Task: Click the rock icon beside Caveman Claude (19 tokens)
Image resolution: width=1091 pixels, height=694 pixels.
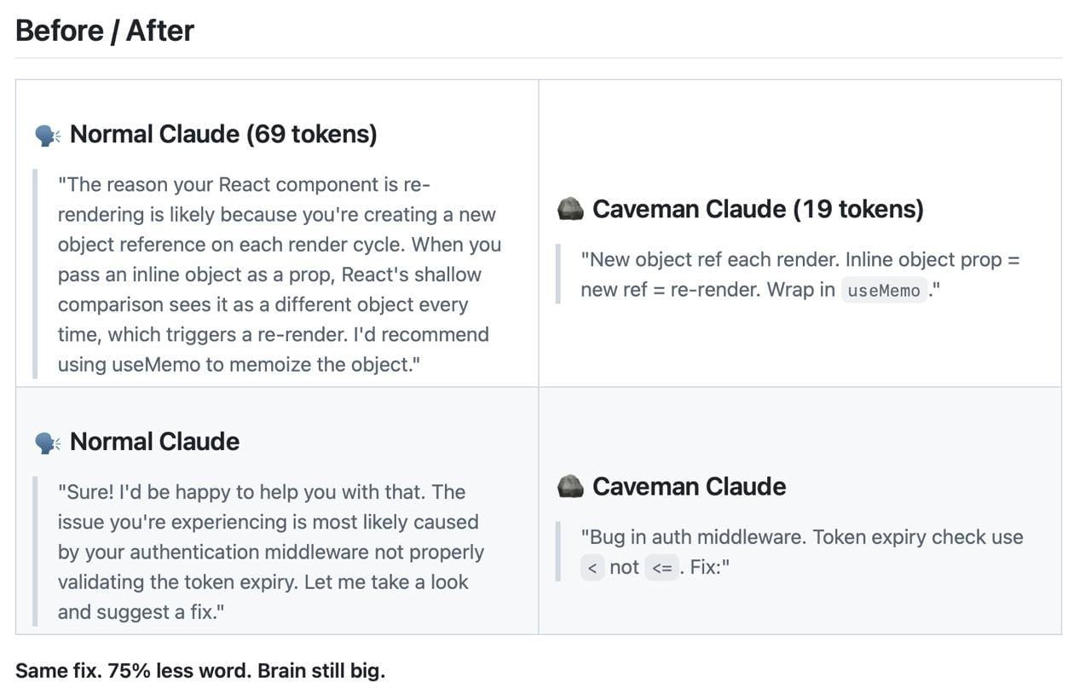Action: pyautogui.click(x=569, y=209)
